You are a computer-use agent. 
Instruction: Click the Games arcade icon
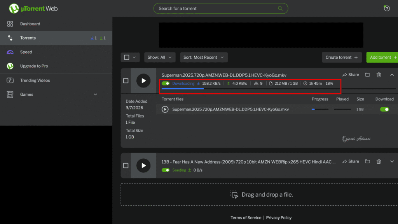[x=10, y=94]
